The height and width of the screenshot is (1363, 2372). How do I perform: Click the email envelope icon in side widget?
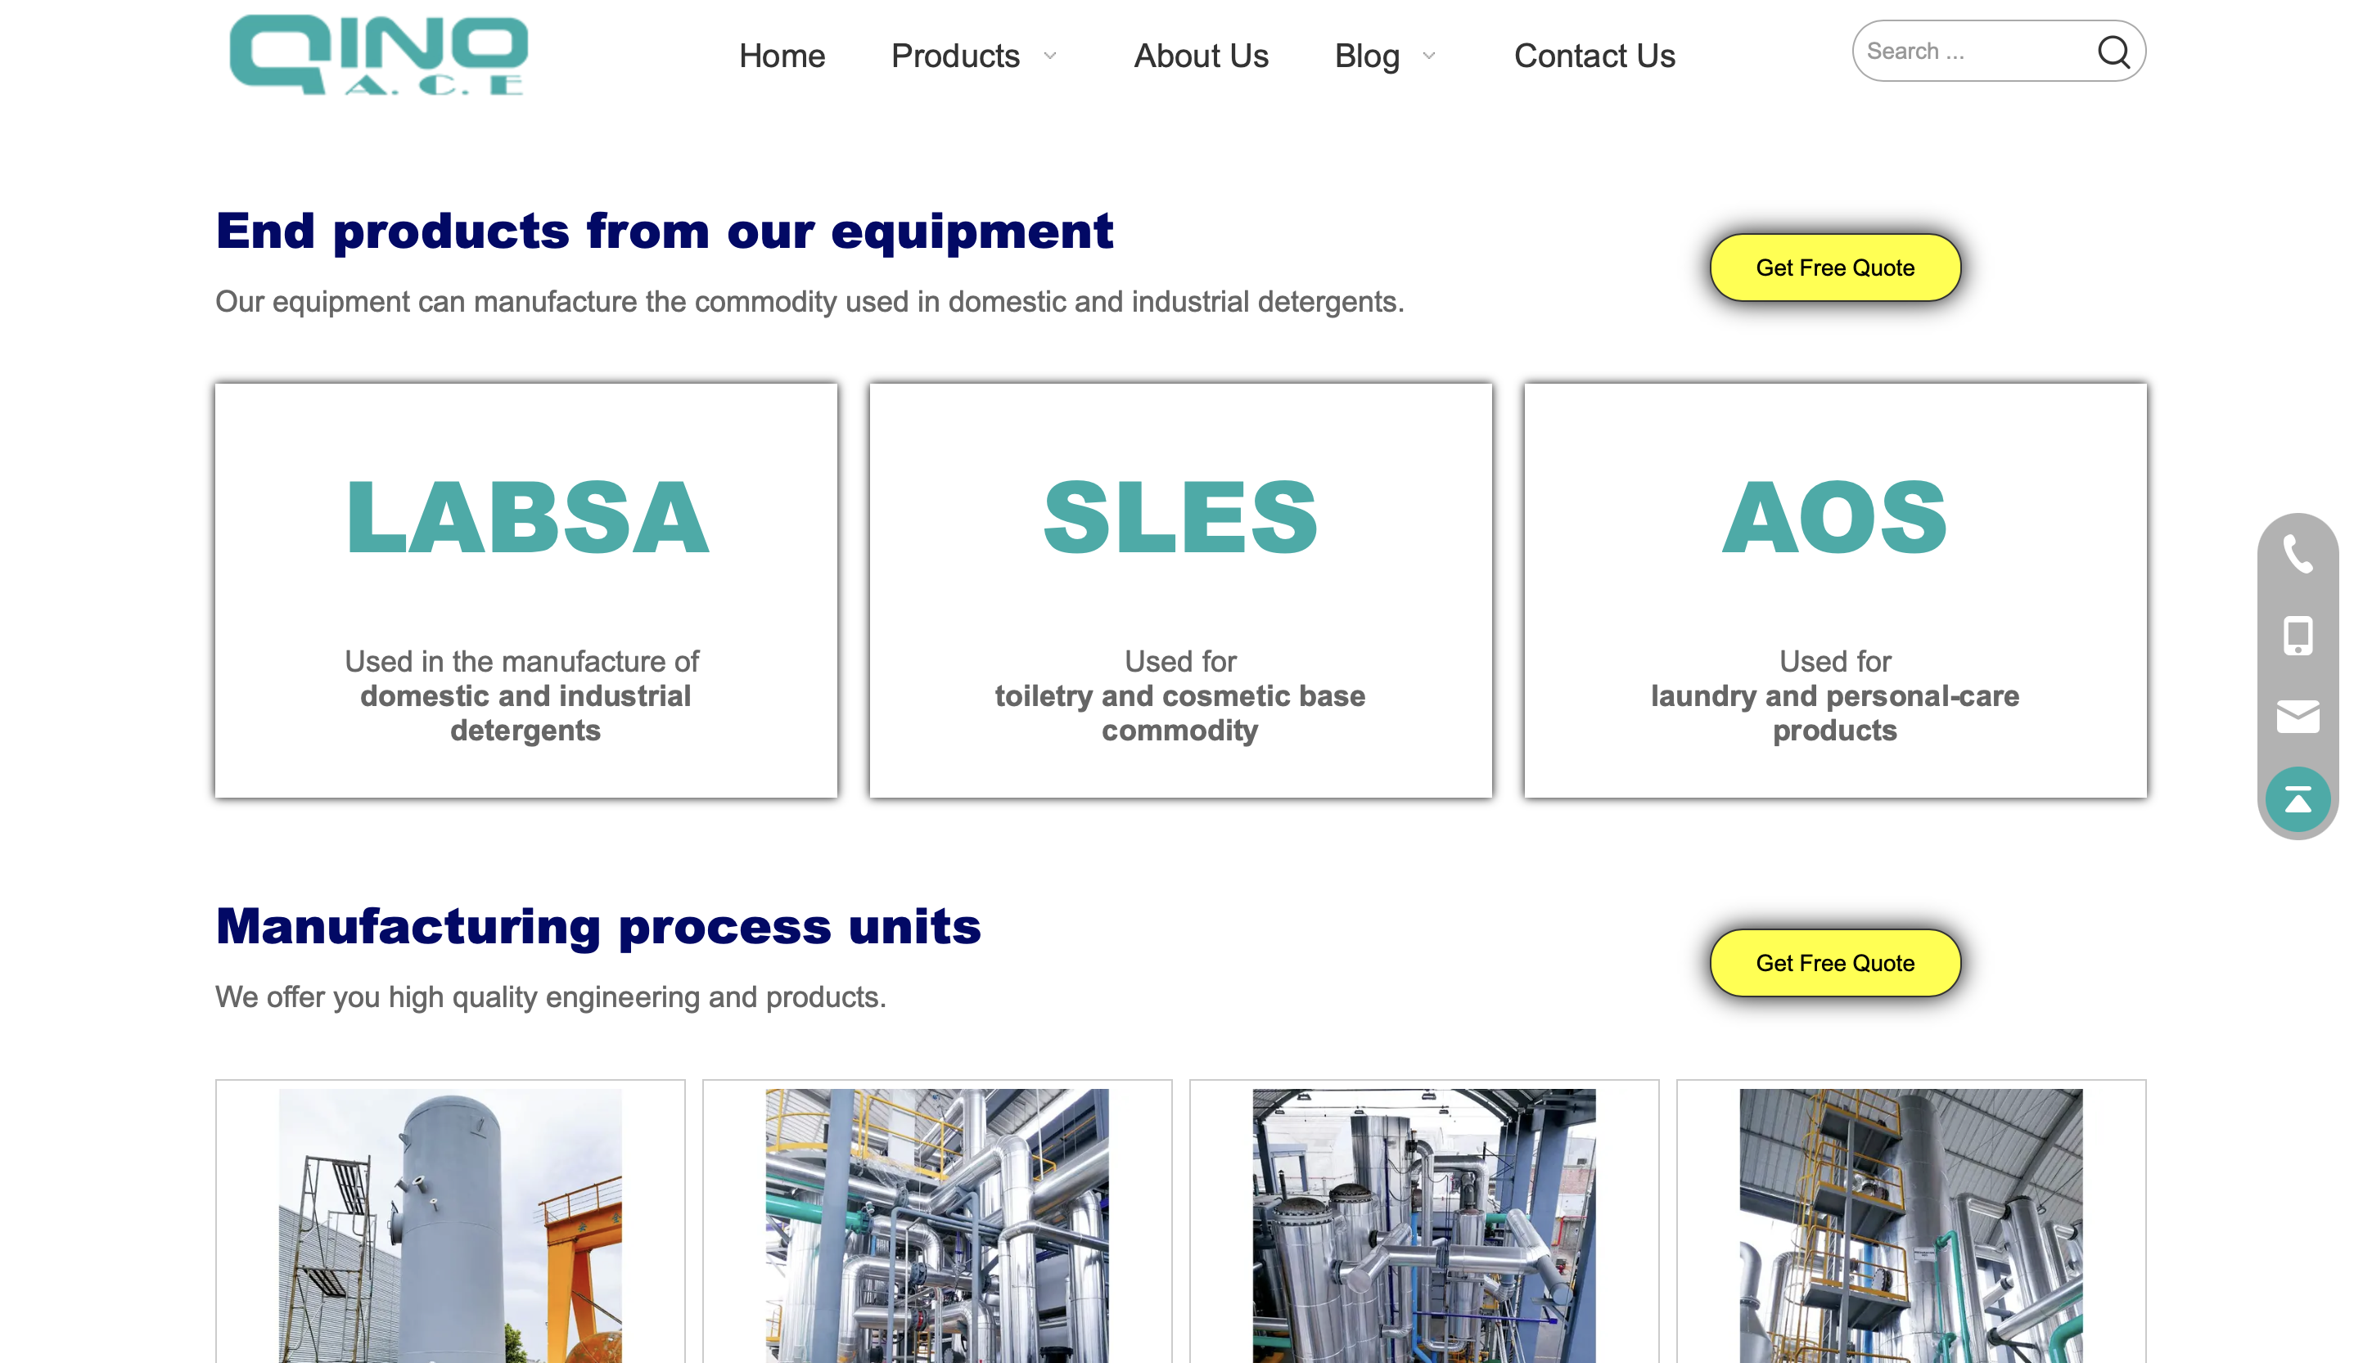point(2297,716)
